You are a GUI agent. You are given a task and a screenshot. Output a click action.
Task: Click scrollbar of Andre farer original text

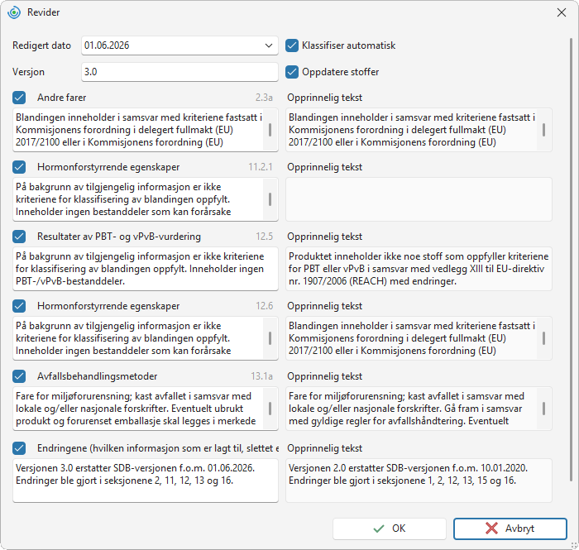pyautogui.click(x=543, y=130)
